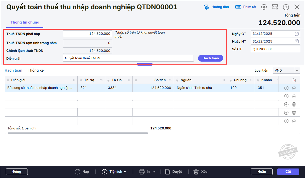305x178 pixels.
Task: Switch to the Thống kê tab
Action: pos(36,70)
